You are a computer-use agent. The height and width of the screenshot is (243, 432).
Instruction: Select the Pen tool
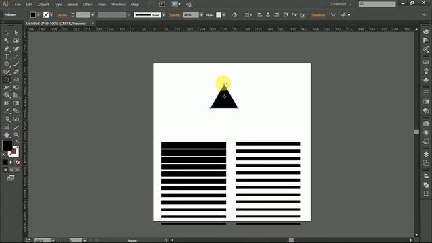7,49
